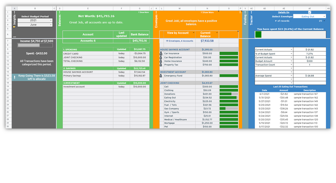Select column header E

88,9
